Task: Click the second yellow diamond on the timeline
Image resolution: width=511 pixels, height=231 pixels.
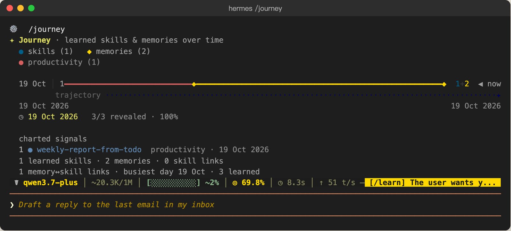Action: click(444, 84)
